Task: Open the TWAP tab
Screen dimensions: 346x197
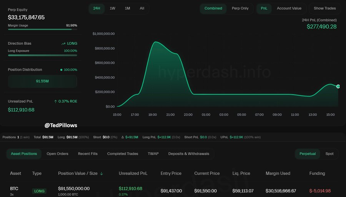Action: tap(153, 154)
